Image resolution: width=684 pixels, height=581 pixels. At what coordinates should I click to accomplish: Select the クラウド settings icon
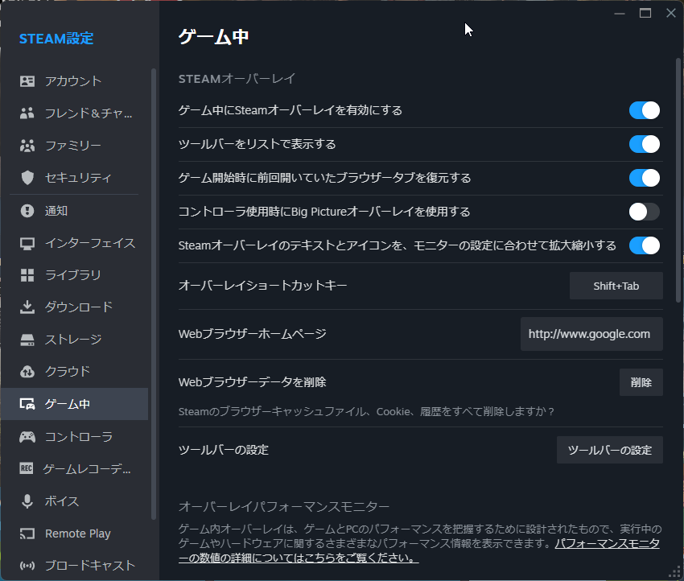(x=27, y=371)
